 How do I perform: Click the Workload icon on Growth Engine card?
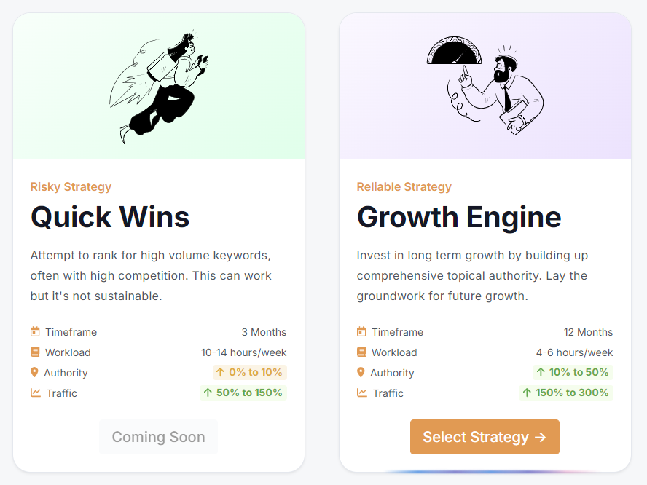(x=361, y=352)
